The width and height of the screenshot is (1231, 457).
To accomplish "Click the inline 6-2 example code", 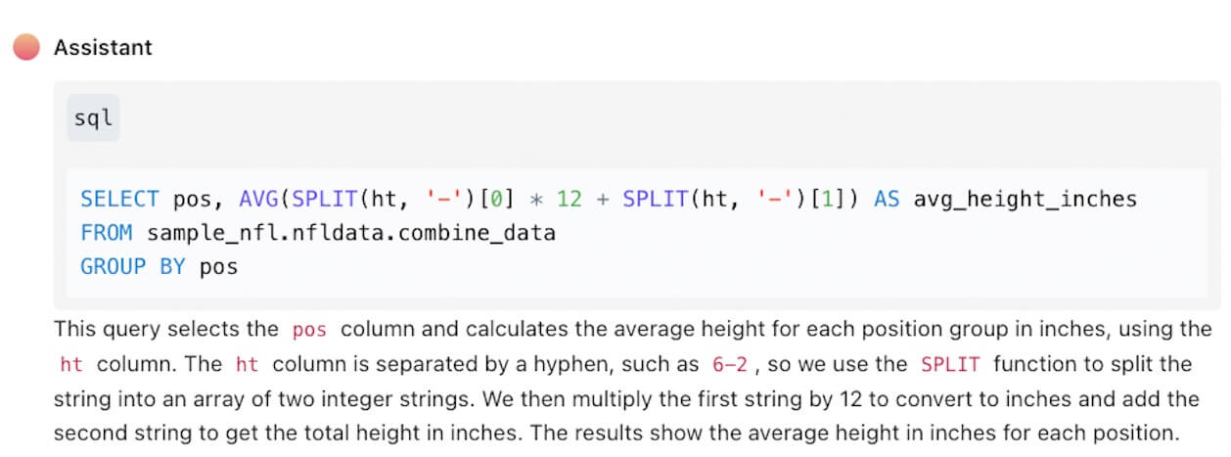I will coord(729,365).
